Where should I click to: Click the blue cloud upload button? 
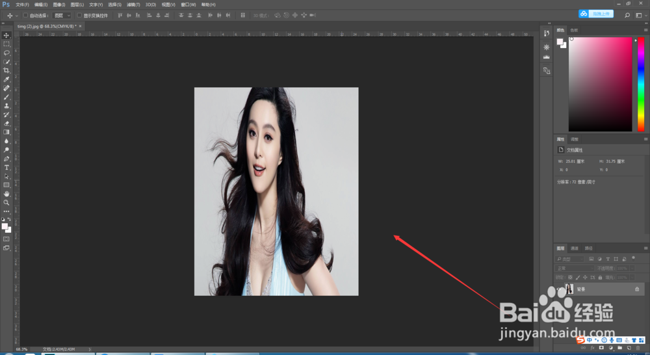point(595,14)
